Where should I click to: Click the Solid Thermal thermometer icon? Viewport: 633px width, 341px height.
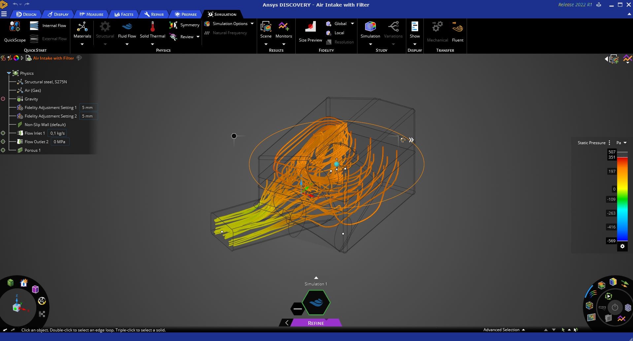click(x=152, y=27)
